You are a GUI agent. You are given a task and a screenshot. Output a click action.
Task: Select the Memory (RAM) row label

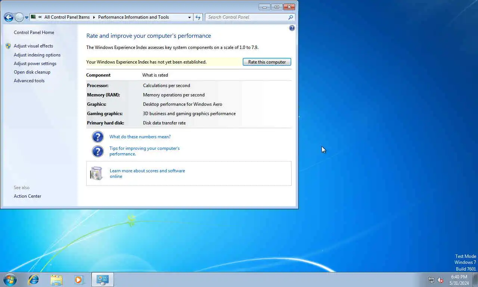[x=104, y=95]
